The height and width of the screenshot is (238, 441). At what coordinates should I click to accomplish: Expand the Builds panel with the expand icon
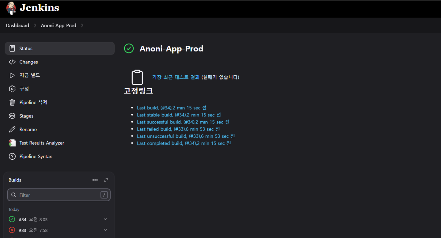[106, 180]
